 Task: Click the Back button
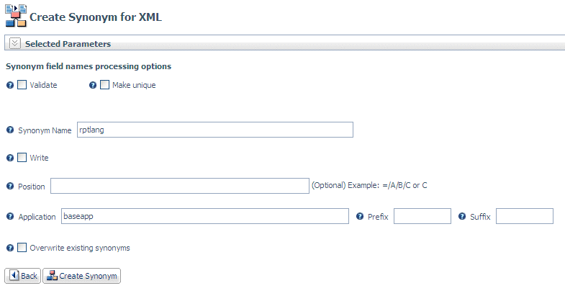pos(23,276)
